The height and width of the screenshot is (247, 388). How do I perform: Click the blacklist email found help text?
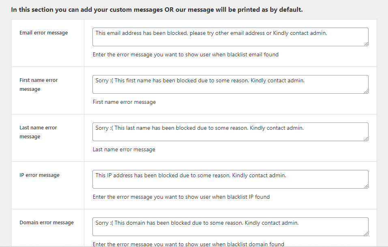click(x=186, y=54)
